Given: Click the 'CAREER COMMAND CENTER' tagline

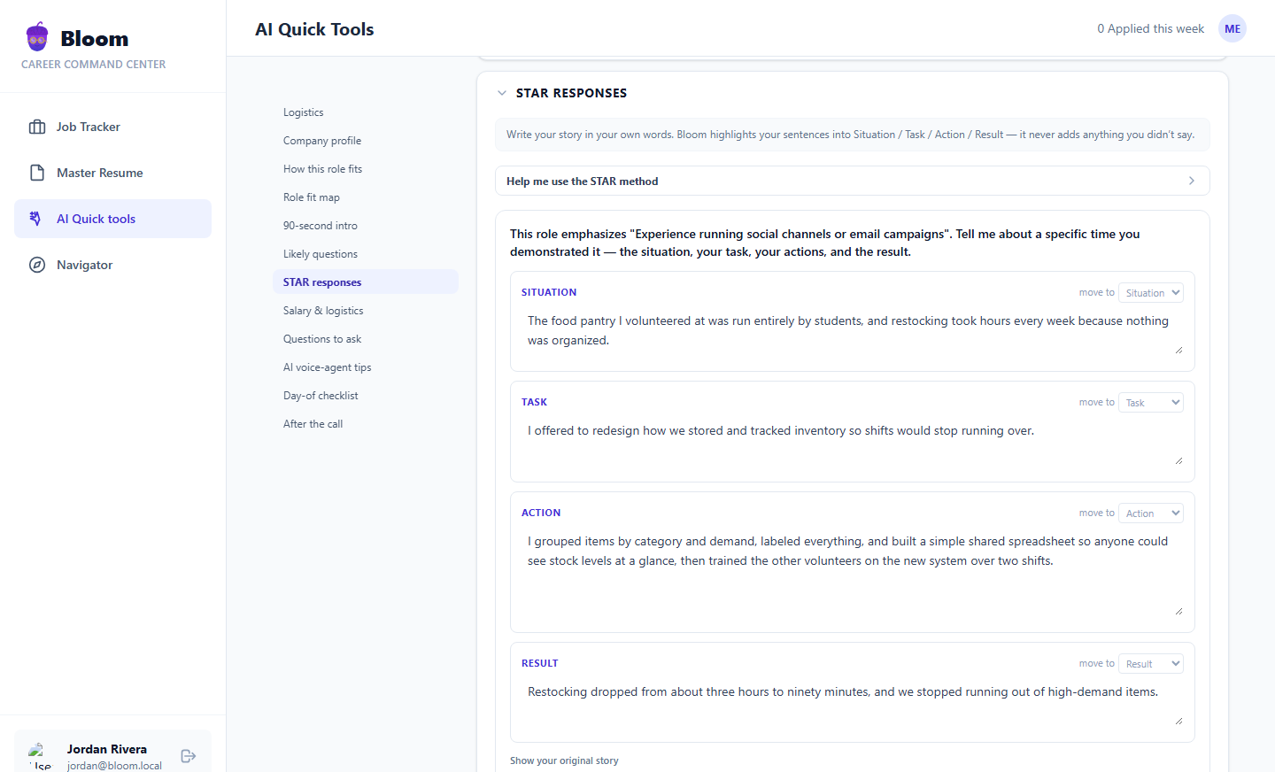Looking at the screenshot, I should (94, 65).
